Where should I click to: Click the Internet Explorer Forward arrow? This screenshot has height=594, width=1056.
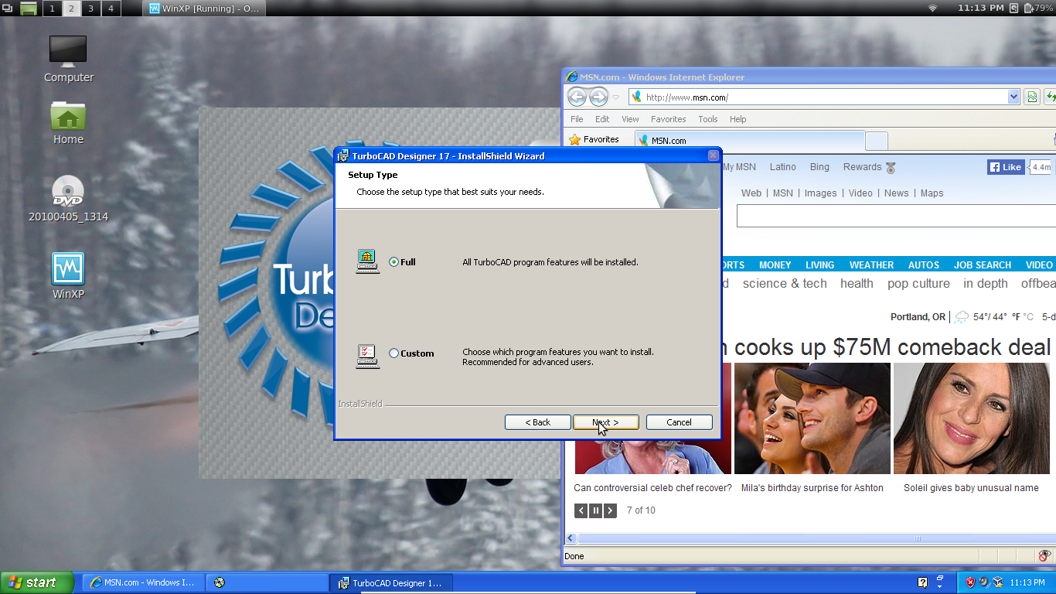(x=598, y=97)
